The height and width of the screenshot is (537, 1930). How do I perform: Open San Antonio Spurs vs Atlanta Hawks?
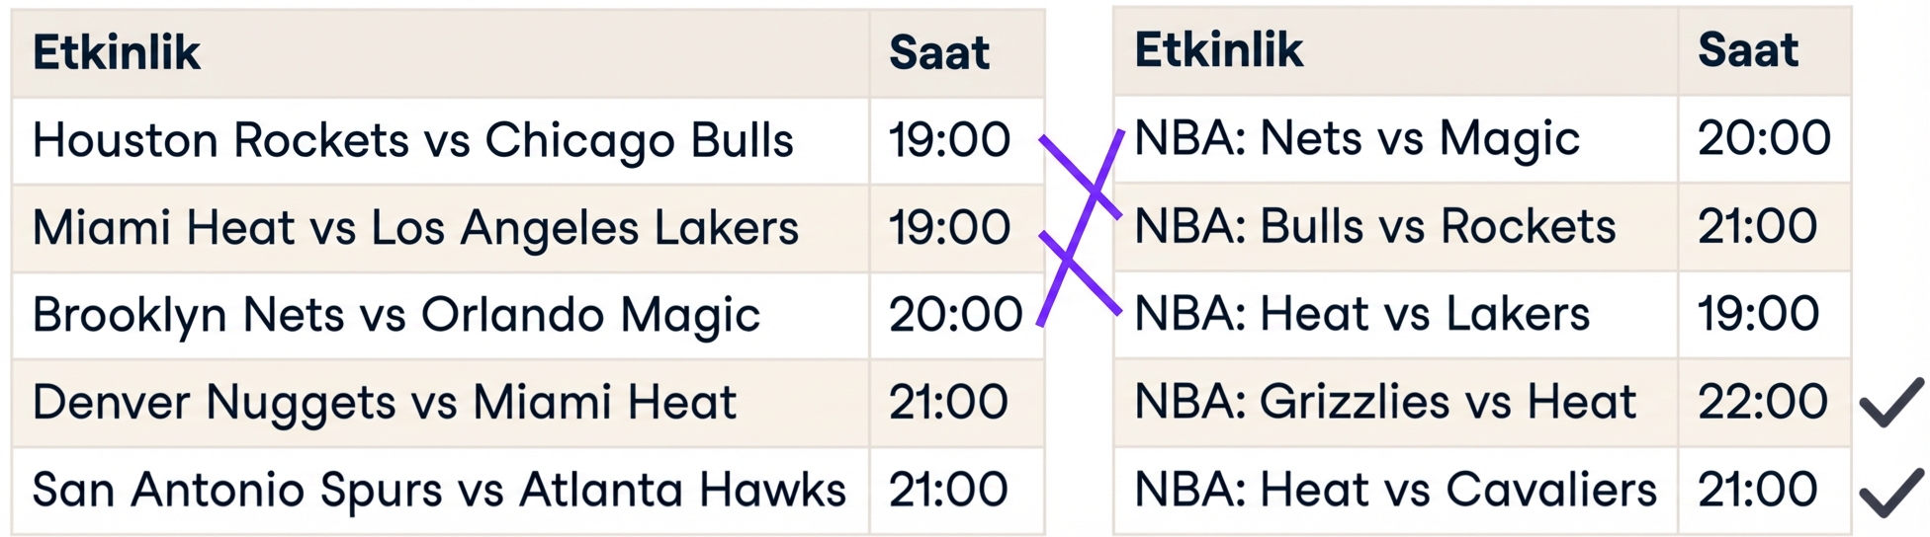439,490
